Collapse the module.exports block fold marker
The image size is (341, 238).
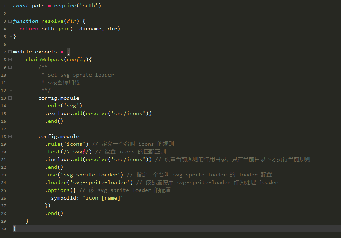[x=10, y=52]
